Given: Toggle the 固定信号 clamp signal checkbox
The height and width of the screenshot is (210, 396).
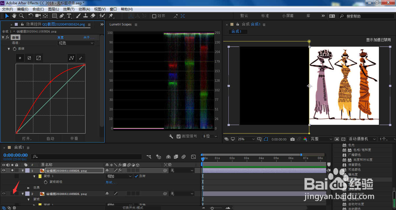Looking at the screenshot, I should [179, 136].
